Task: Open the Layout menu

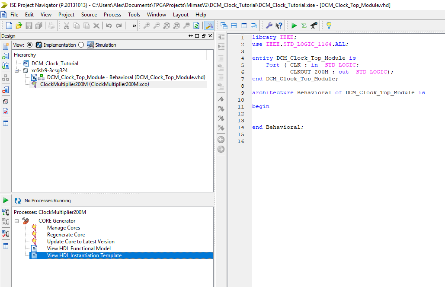Action: (180, 14)
